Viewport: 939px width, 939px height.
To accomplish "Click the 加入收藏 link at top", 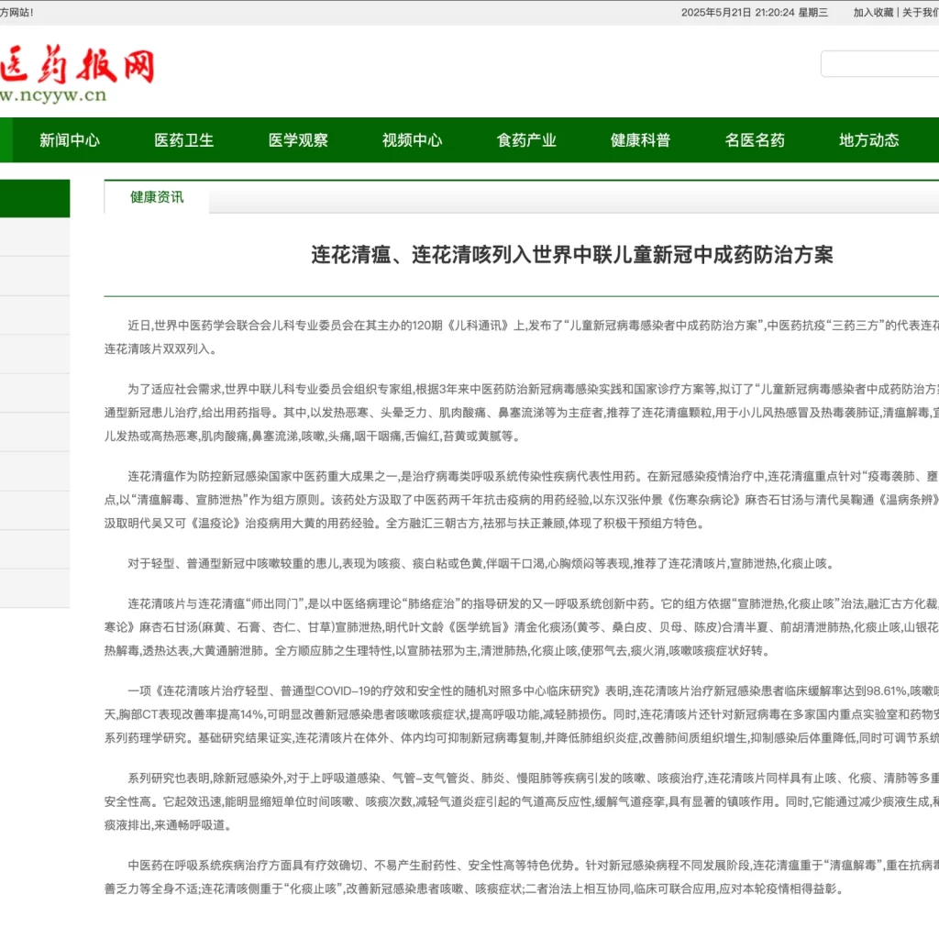I will (x=873, y=13).
